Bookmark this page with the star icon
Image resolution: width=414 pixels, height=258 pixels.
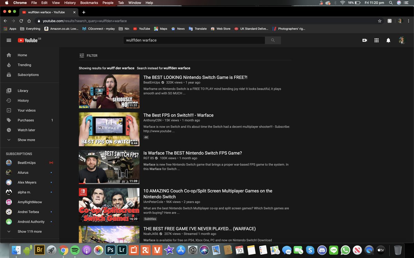click(x=380, y=21)
